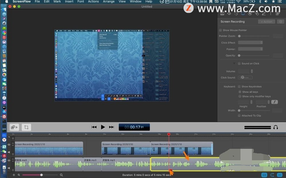
Task: Open the Mark menu
Action: 57,1
